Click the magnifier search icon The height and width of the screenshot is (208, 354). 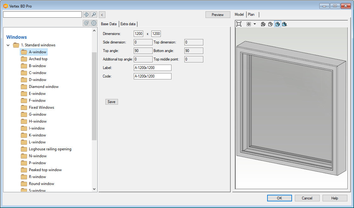pos(94,14)
